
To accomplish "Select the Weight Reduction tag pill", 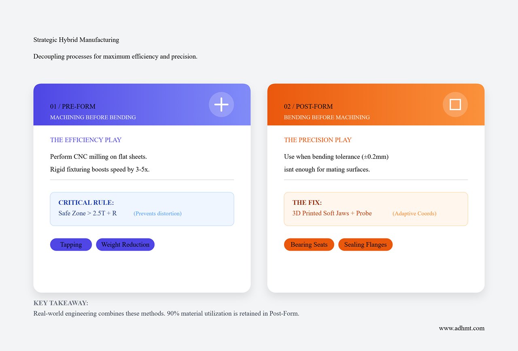I will [125, 245].
